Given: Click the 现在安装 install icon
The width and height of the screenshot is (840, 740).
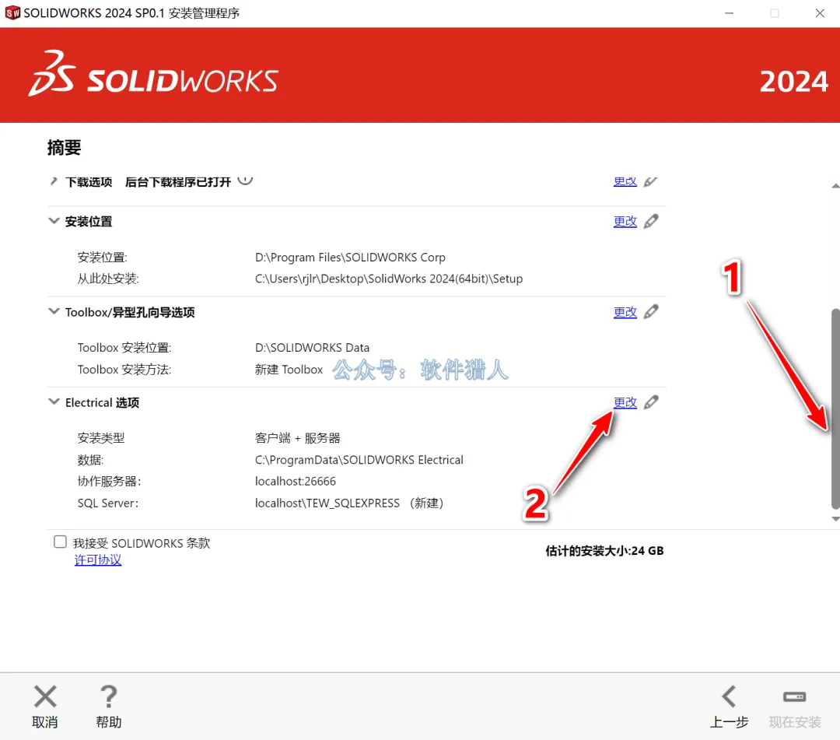Looking at the screenshot, I should tap(794, 696).
